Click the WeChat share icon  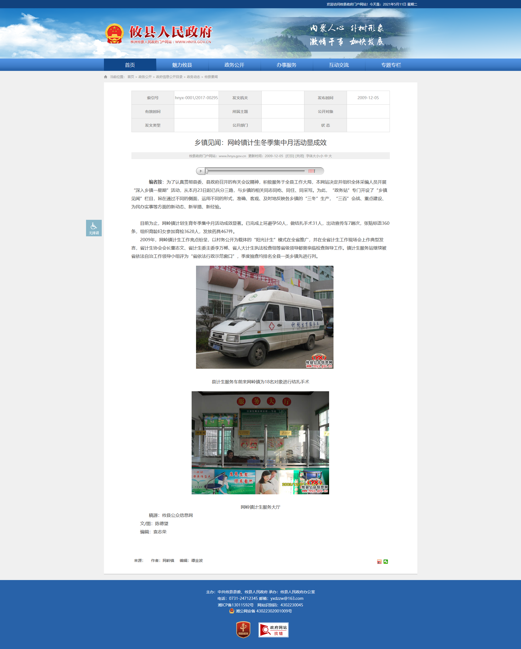tap(385, 561)
